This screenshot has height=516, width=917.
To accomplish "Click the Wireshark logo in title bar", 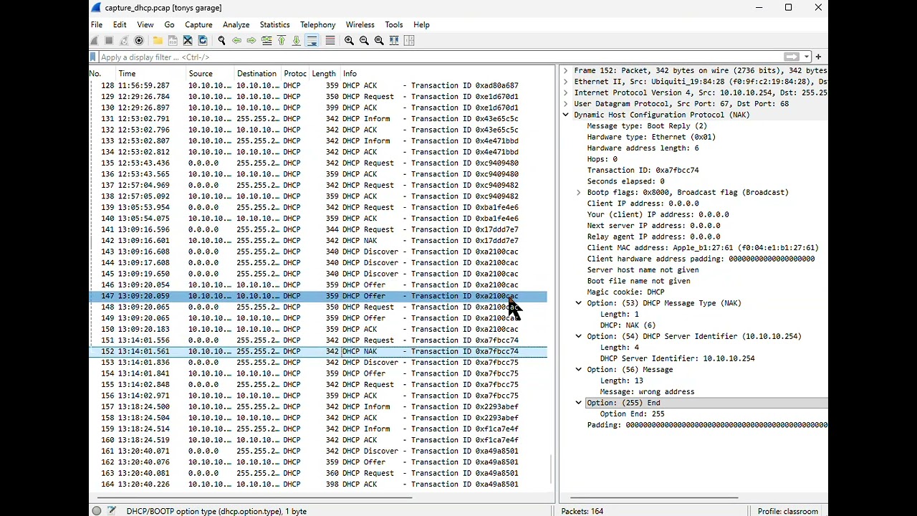I will coord(96,8).
